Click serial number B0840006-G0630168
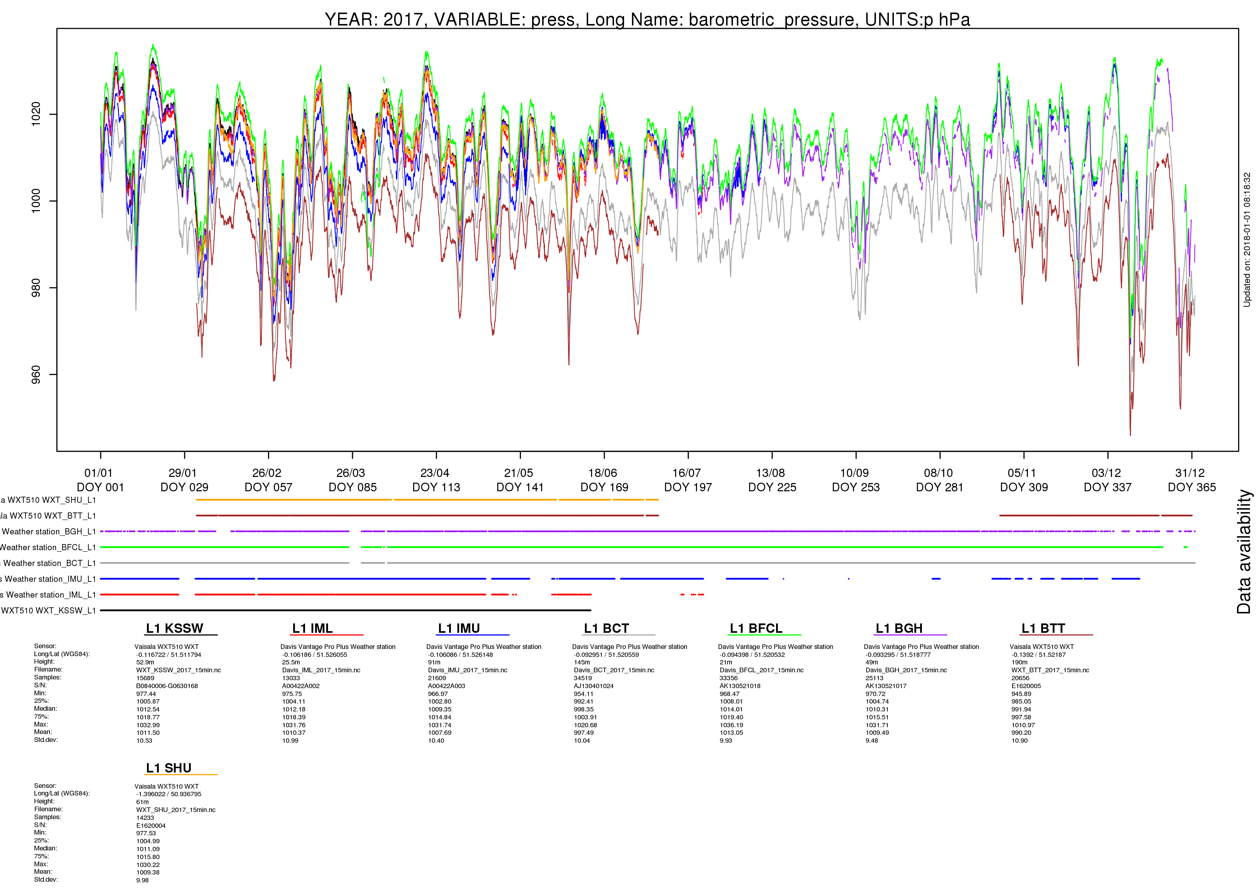 (167, 686)
